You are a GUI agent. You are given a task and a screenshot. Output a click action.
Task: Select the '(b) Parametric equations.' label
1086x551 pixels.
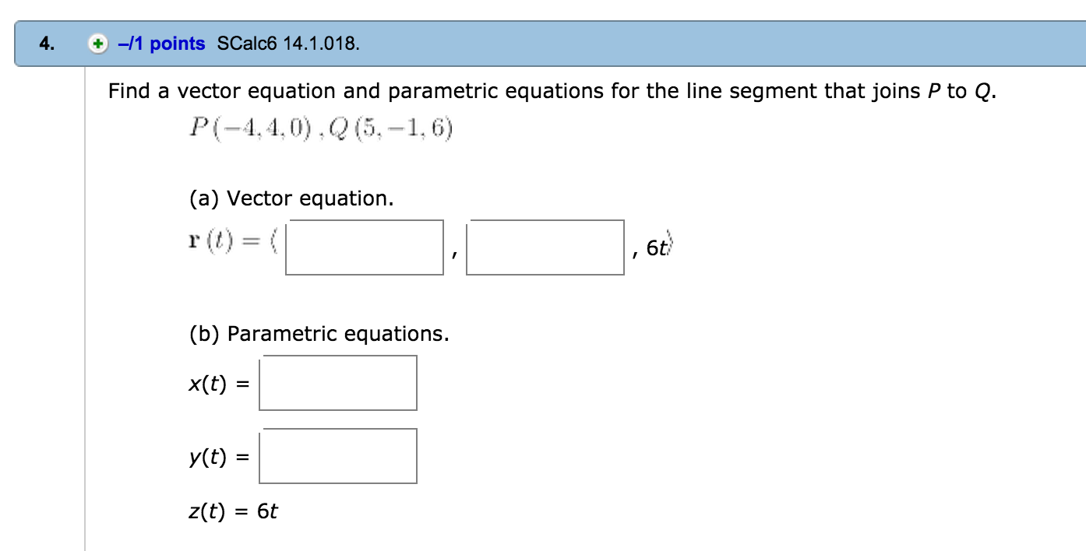pos(319,335)
